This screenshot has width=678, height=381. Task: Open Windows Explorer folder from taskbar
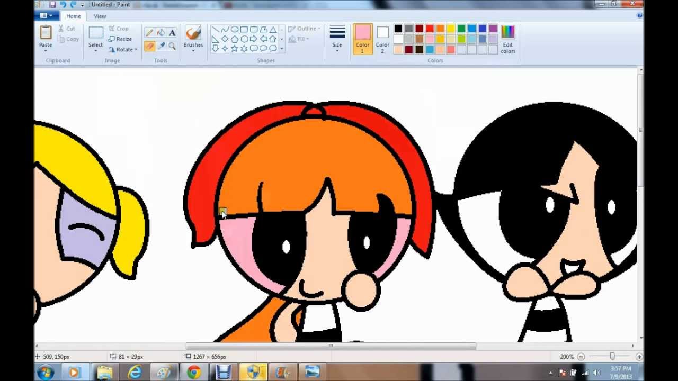tap(105, 373)
